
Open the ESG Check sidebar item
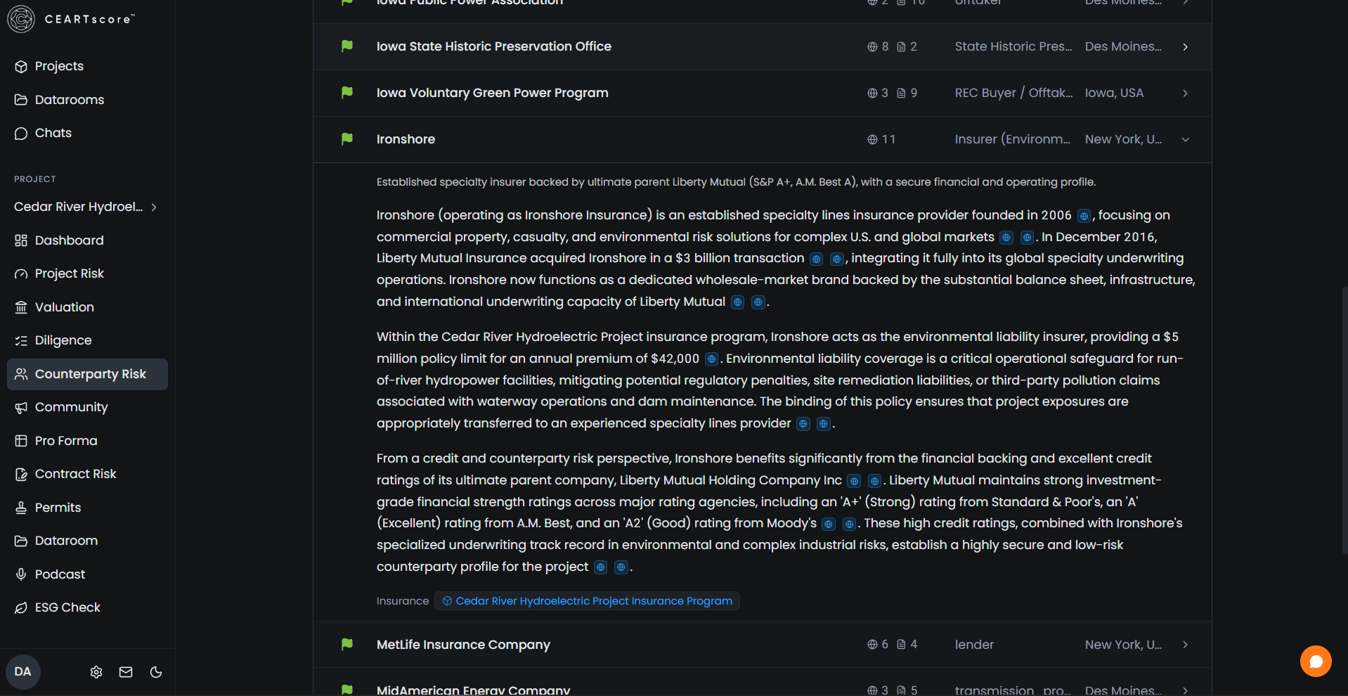click(x=67, y=607)
